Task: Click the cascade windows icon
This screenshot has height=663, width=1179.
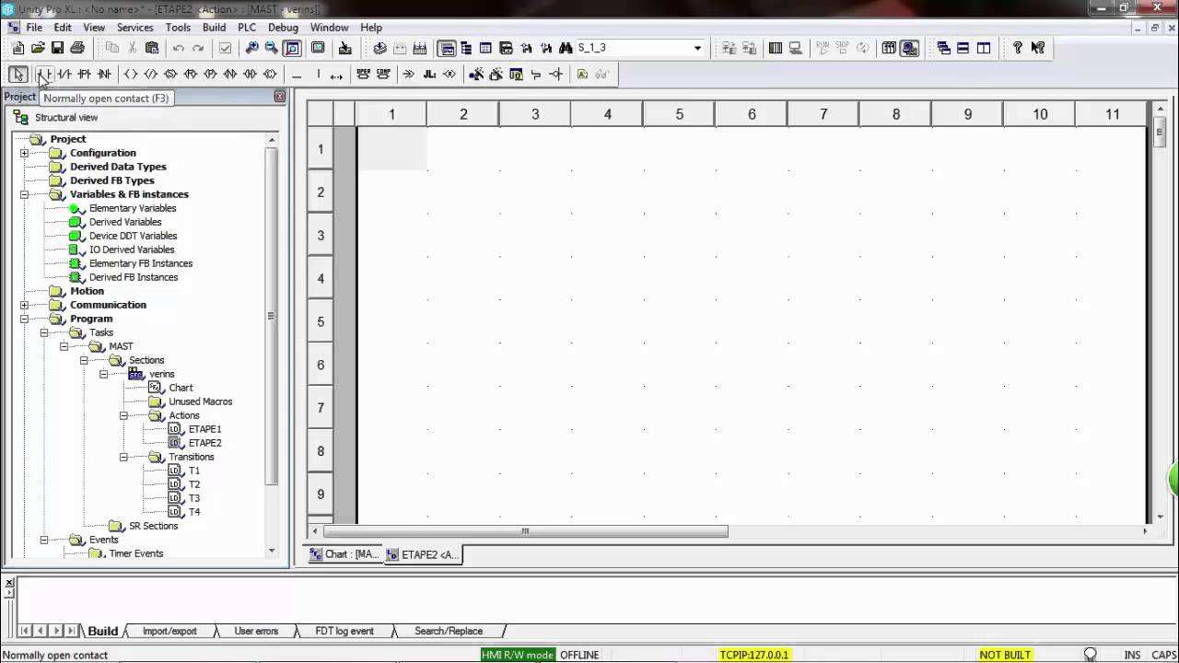Action: pyautogui.click(x=944, y=48)
